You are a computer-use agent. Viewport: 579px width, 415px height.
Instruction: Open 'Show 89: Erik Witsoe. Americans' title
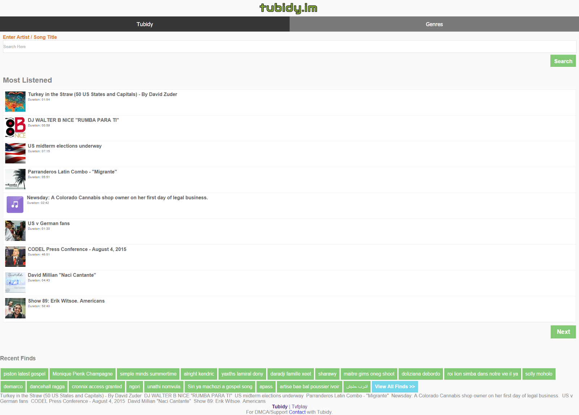66,301
